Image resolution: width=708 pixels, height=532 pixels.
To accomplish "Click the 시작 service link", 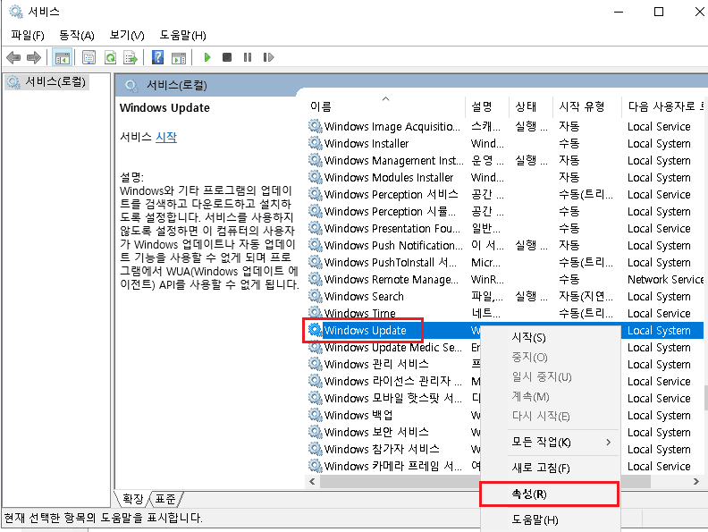I will tap(166, 137).
